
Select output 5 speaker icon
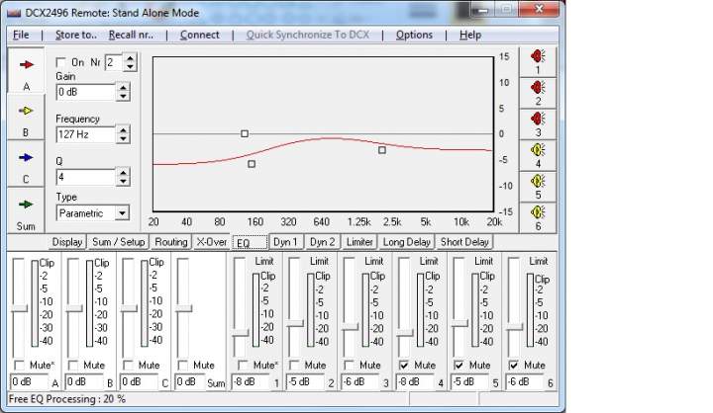tap(538, 181)
